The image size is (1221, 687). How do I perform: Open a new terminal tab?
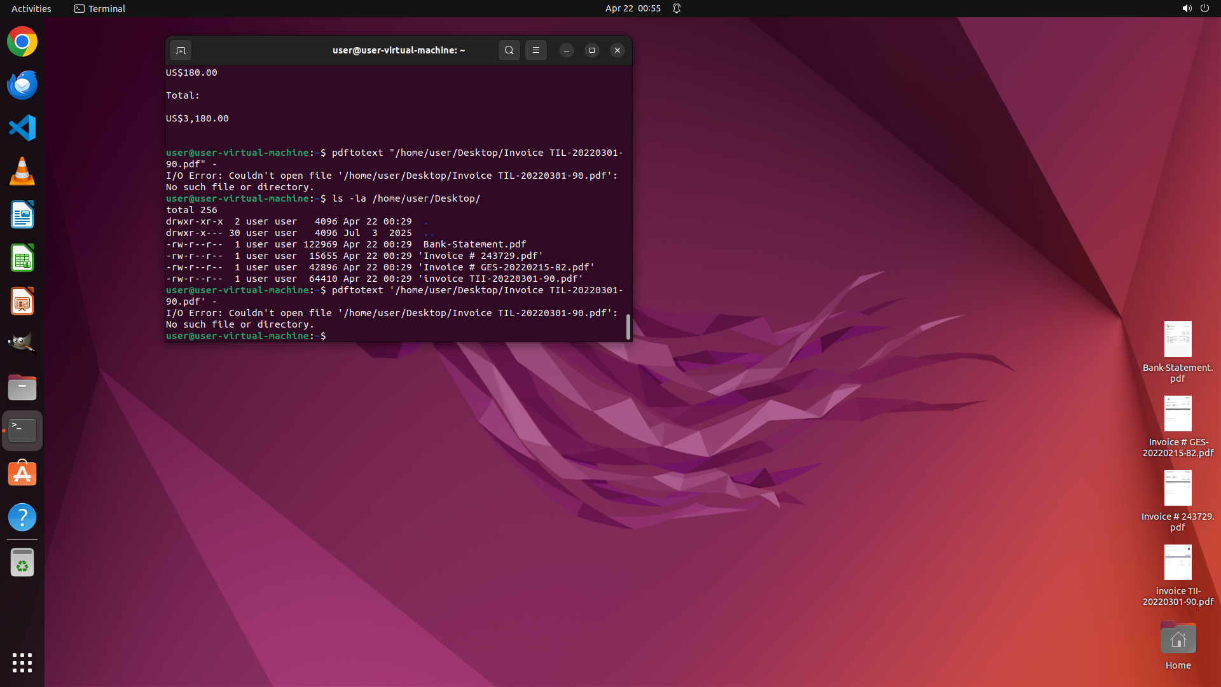click(181, 50)
